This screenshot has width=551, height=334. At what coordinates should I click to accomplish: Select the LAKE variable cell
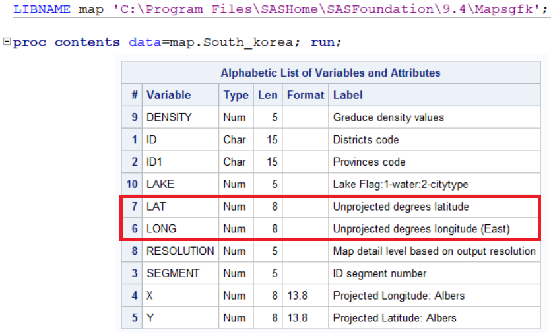click(160, 184)
